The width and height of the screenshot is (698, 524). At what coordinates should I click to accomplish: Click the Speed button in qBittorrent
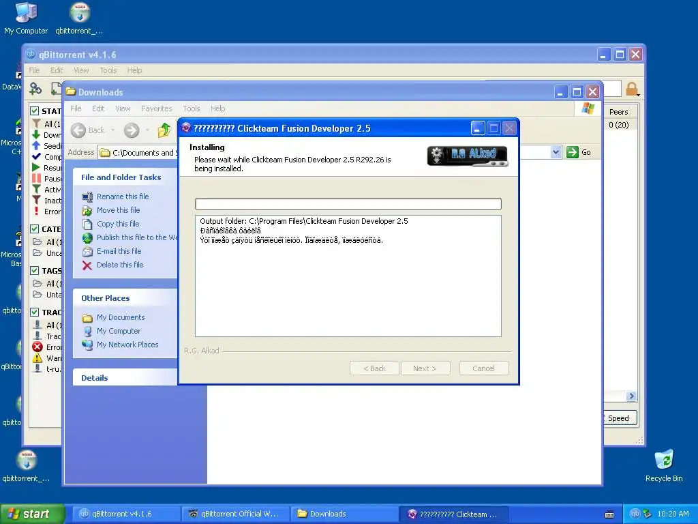coord(618,418)
